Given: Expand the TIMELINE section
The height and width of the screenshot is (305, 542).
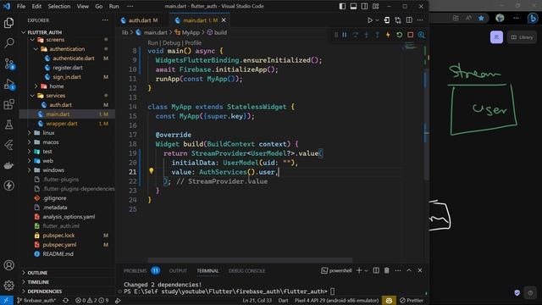Looking at the screenshot, I should coord(38,282).
